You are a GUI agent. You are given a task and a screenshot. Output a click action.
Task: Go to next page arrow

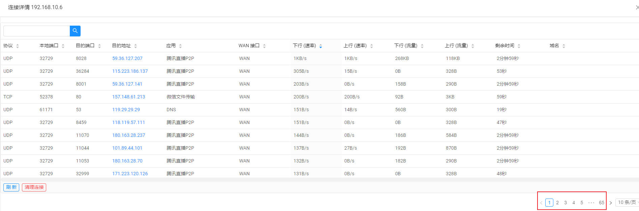click(611, 203)
